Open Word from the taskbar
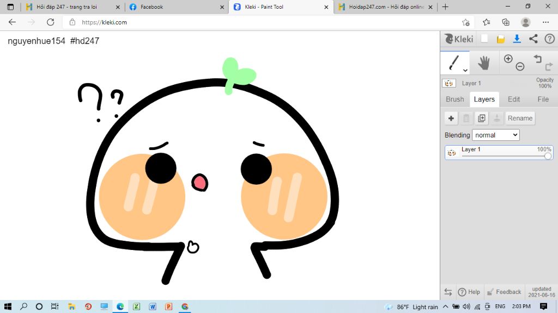This screenshot has width=558, height=313. coord(153,306)
